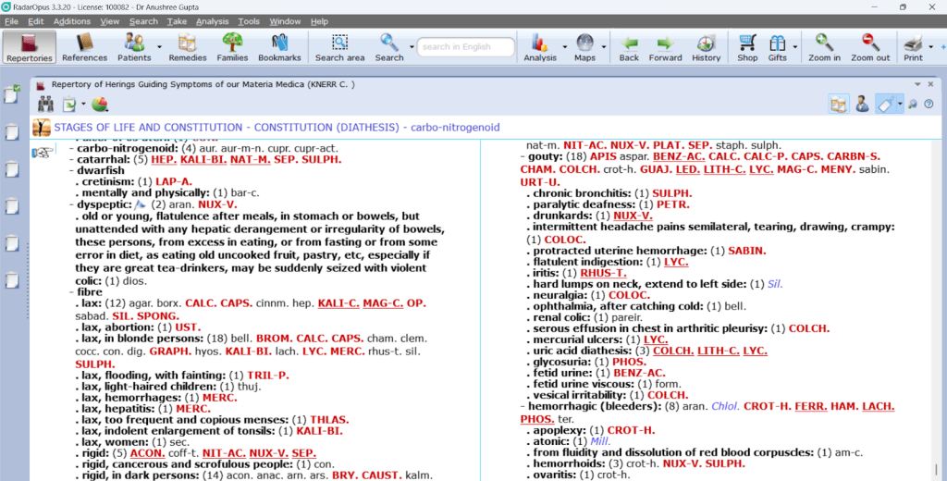The image size is (947, 481).
Task: Open the Help menu
Action: [319, 21]
